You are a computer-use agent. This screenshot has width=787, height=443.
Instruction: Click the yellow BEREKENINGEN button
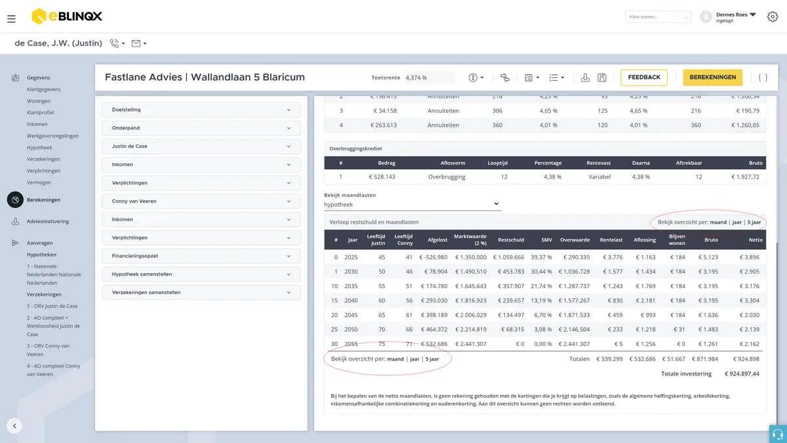tap(713, 77)
